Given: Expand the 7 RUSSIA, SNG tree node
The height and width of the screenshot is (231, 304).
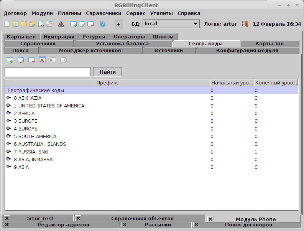Looking at the screenshot, I should 9,152.
